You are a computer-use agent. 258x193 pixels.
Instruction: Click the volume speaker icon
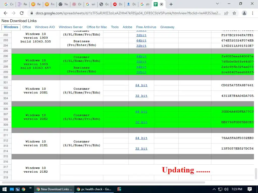(x=226, y=189)
